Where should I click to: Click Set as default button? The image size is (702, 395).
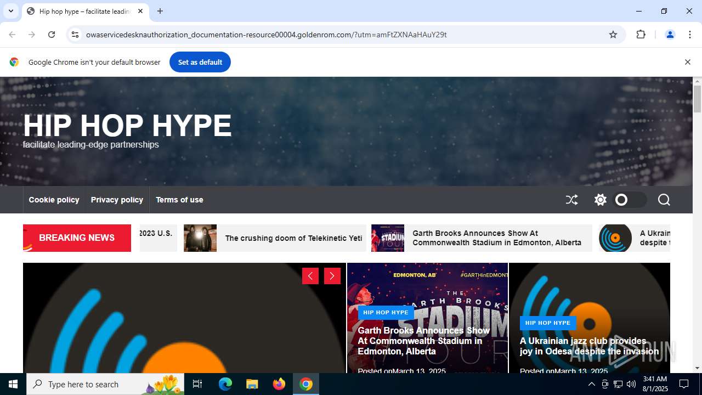click(x=200, y=62)
